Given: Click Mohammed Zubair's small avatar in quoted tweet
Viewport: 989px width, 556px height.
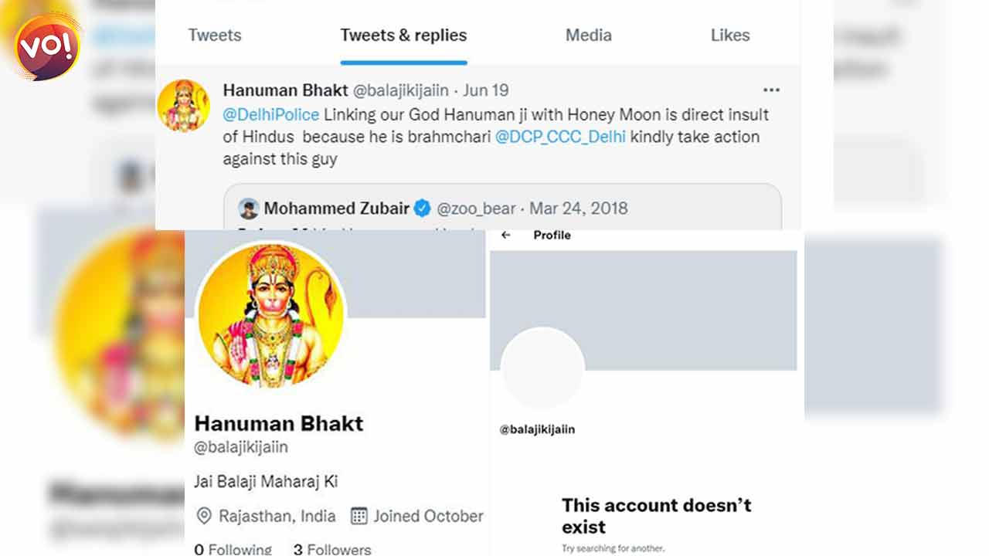Looking at the screenshot, I should (x=248, y=208).
